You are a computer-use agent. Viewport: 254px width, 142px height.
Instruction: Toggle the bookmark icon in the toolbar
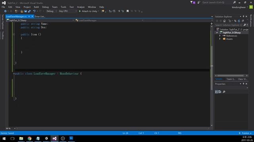click(128, 11)
